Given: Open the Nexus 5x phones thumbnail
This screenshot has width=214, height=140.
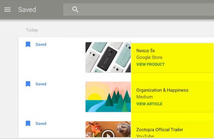Looking at the screenshot, I should click(108, 57).
